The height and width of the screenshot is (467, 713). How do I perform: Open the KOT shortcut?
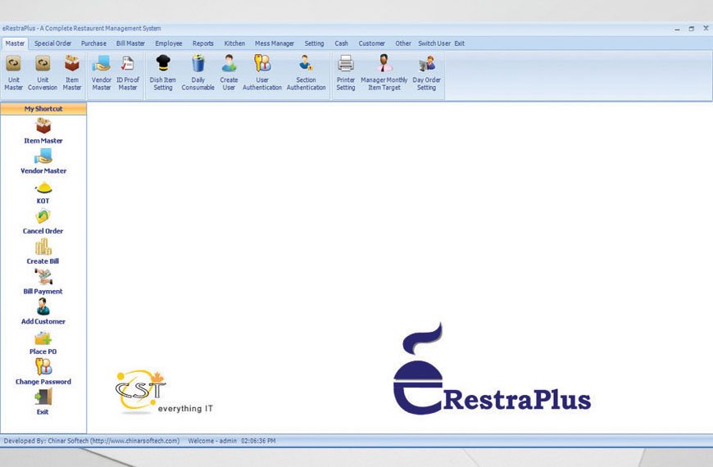[x=43, y=193]
